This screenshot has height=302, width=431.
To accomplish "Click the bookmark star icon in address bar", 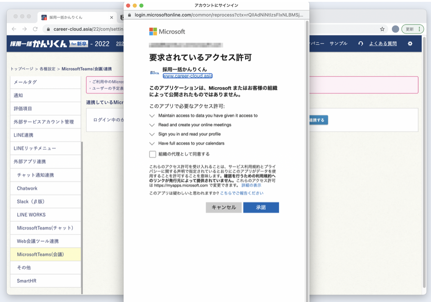I will (x=382, y=29).
